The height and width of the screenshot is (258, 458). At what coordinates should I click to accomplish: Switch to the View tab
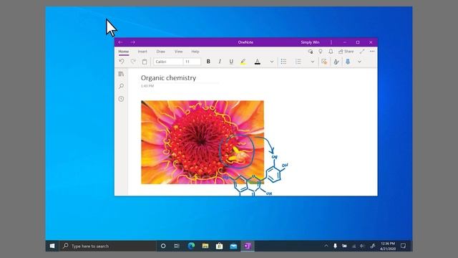tap(178, 52)
